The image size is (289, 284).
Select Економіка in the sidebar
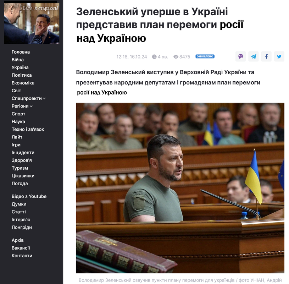[23, 83]
